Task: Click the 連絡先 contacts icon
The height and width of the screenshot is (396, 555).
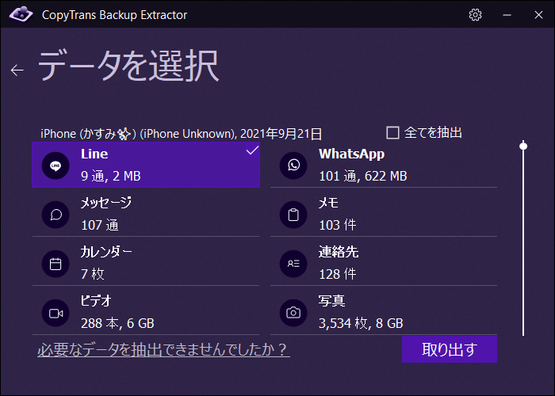Action: 293,264
